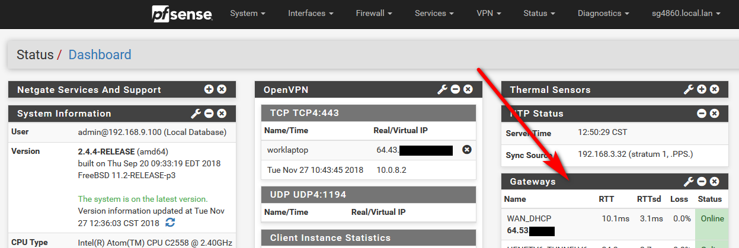
Task: Open the sg4860.local.lan dropdown
Action: (x=686, y=13)
